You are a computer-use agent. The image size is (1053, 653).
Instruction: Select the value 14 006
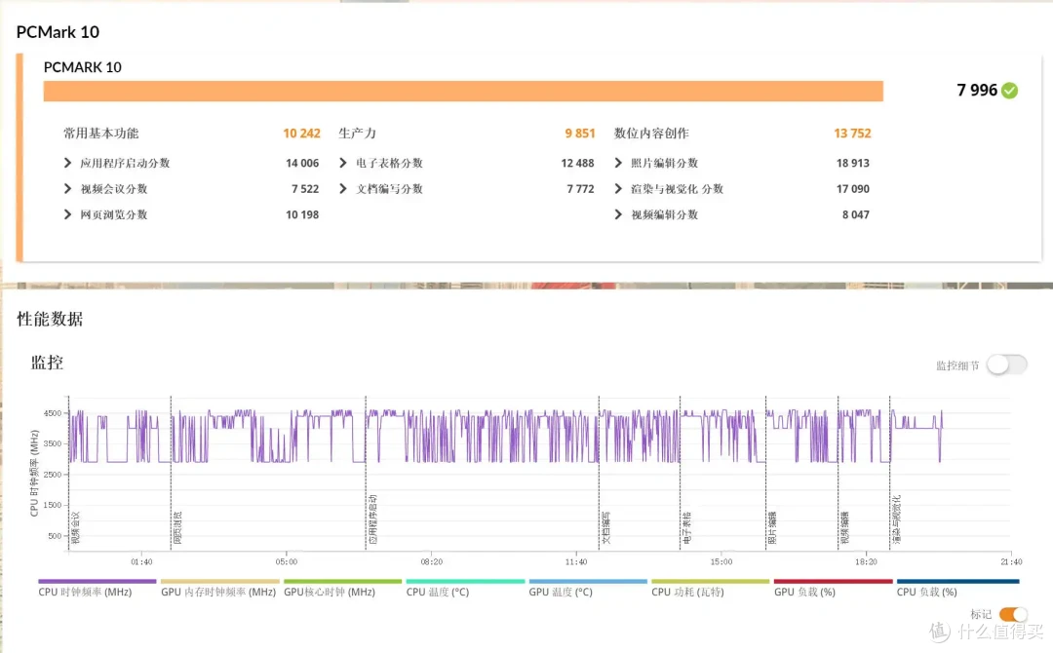coord(302,163)
